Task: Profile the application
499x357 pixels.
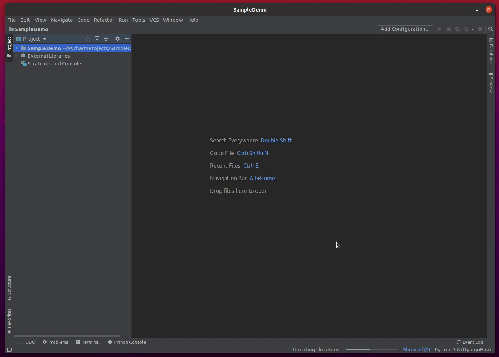Action: [466, 29]
